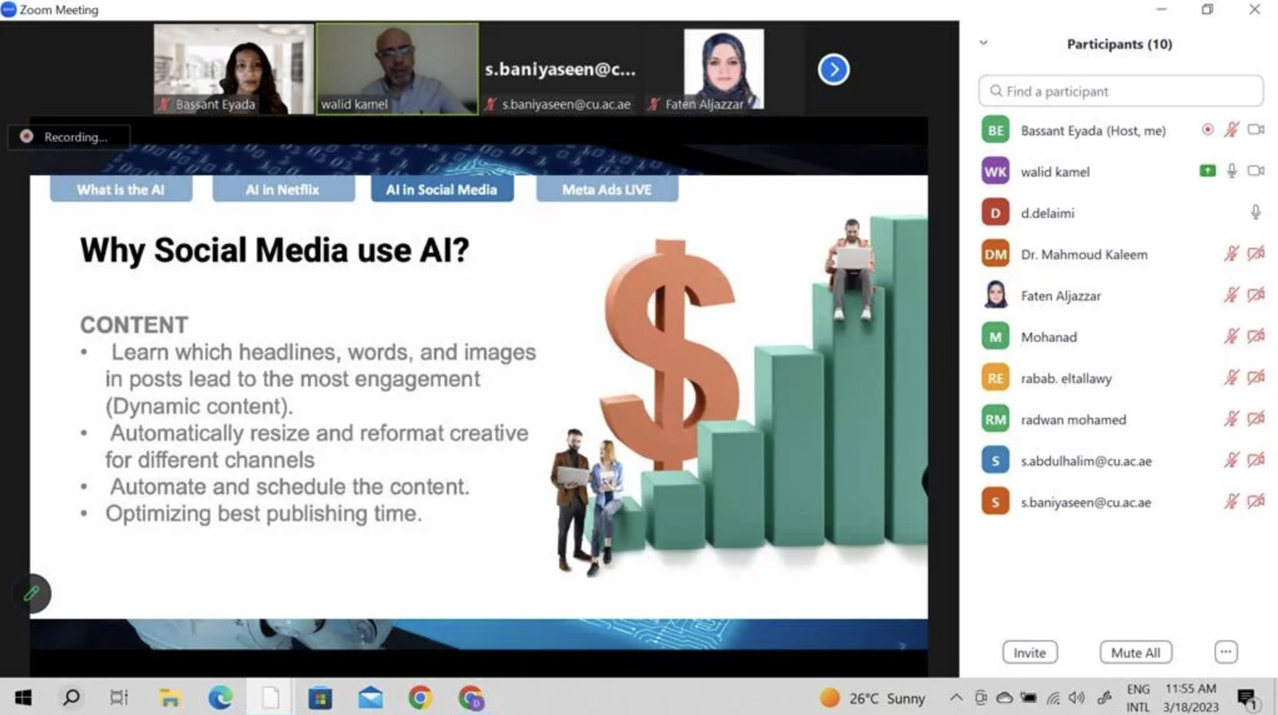Open File Explorer from the taskbar

click(x=169, y=697)
